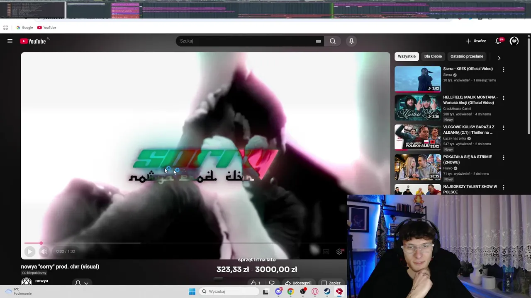Toggle subtitles in the video player

pos(326,252)
